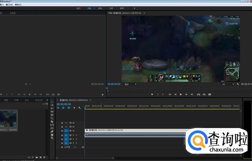This screenshot has width=252, height=161.
Task: Toggle V1 track eye visibility
Action: click(74, 131)
